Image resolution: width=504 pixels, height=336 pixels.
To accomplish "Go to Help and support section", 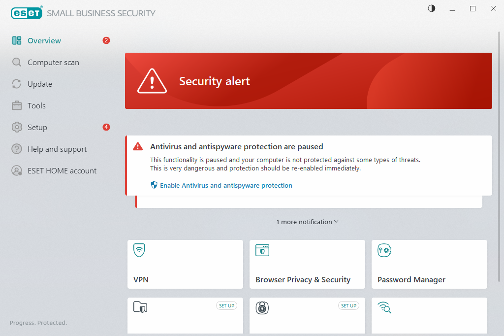I will click(57, 149).
